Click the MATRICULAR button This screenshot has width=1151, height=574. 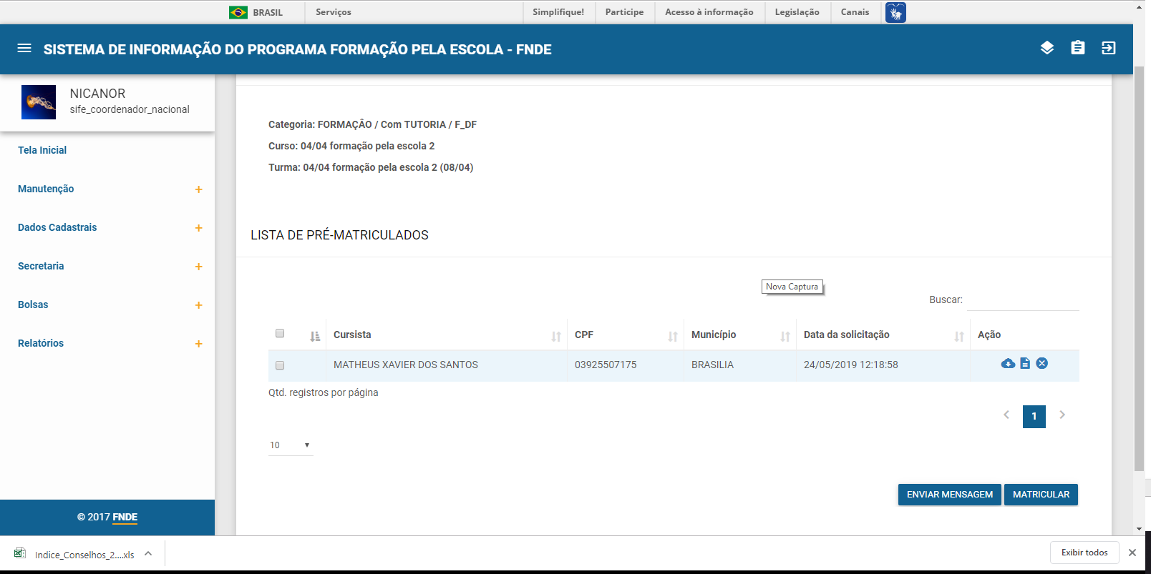pyautogui.click(x=1041, y=495)
